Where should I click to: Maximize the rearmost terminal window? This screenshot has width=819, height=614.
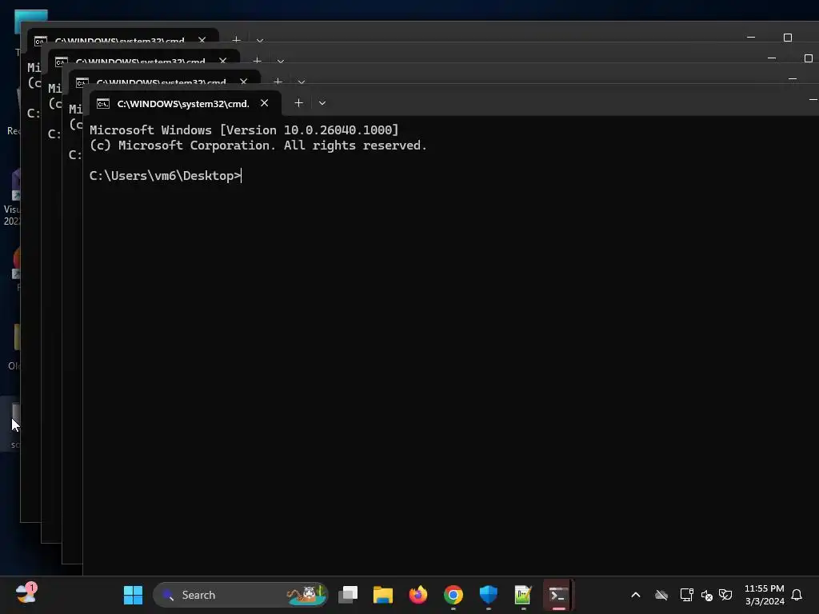(788, 37)
